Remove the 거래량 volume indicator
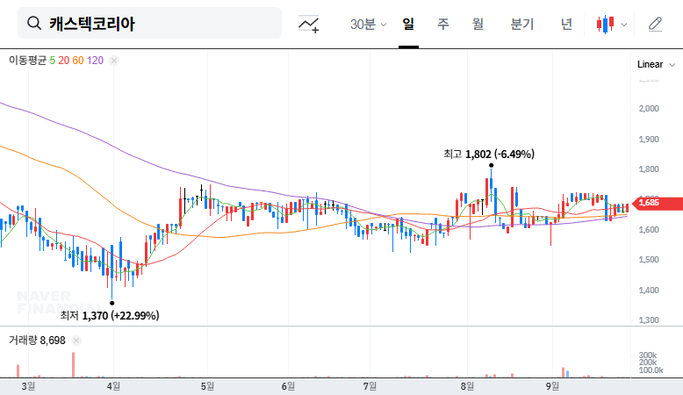 [x=76, y=341]
